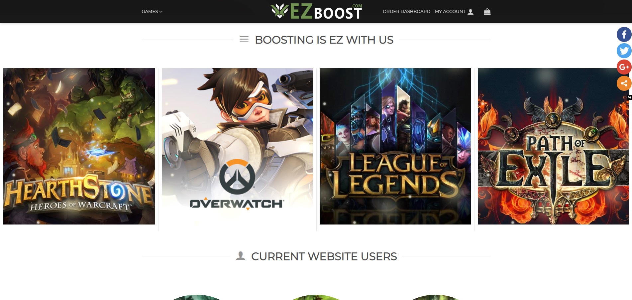Share via the Google Plus button
This screenshot has width=632, height=300.
624,67
